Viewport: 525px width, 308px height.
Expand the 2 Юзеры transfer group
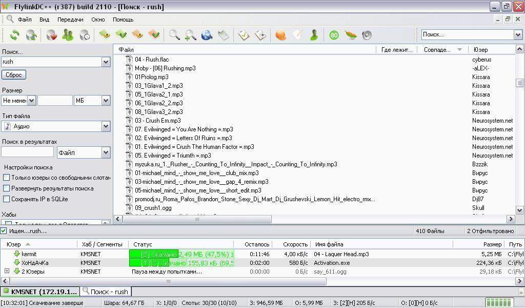tap(7, 272)
